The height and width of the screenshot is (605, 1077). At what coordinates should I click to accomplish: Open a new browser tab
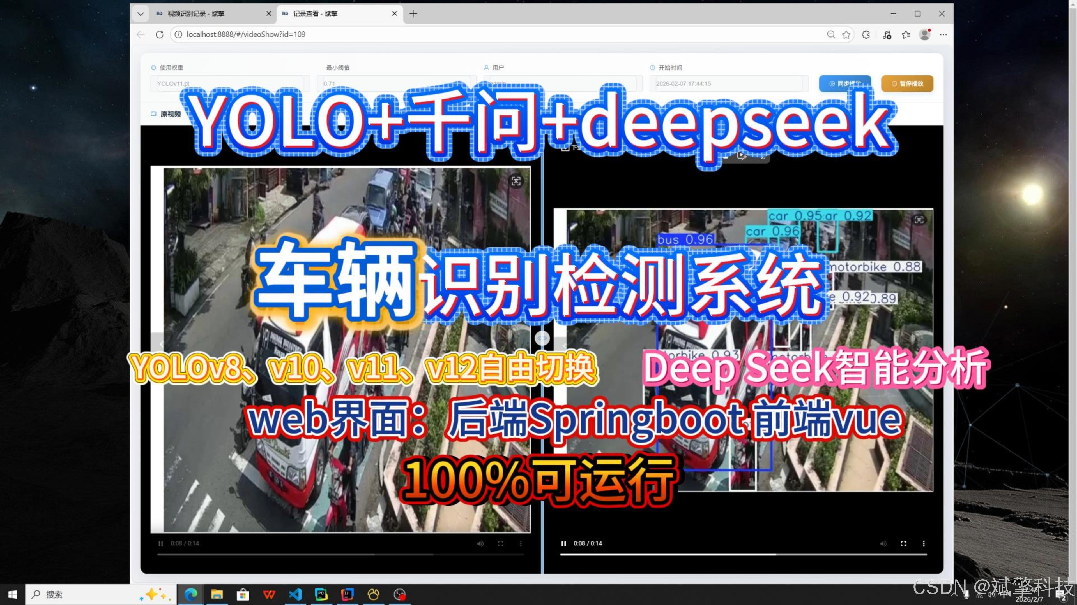point(413,14)
